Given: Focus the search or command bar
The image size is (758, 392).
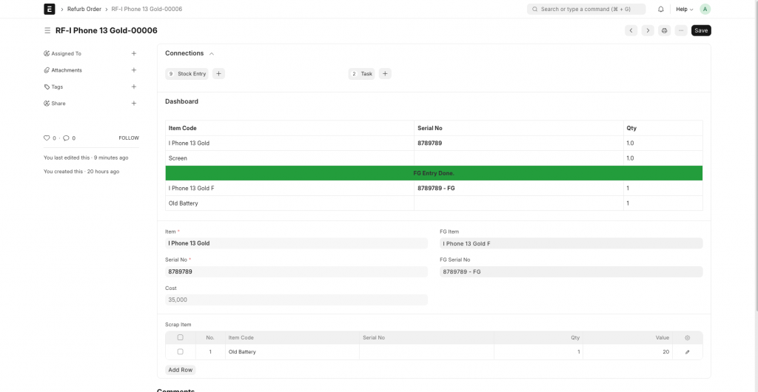Looking at the screenshot, I should coord(585,9).
